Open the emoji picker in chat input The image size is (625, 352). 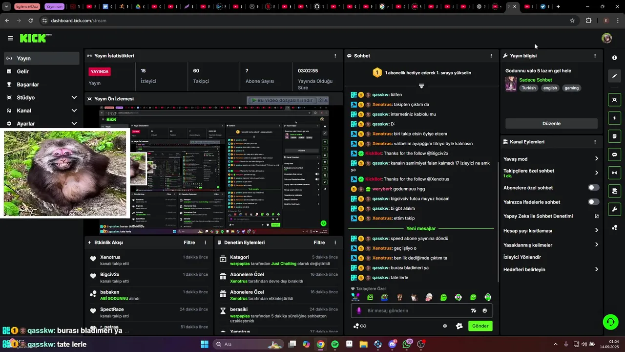(484, 310)
